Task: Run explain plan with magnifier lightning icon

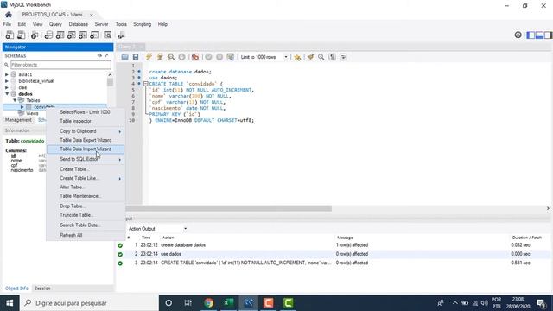Action: 171,57
